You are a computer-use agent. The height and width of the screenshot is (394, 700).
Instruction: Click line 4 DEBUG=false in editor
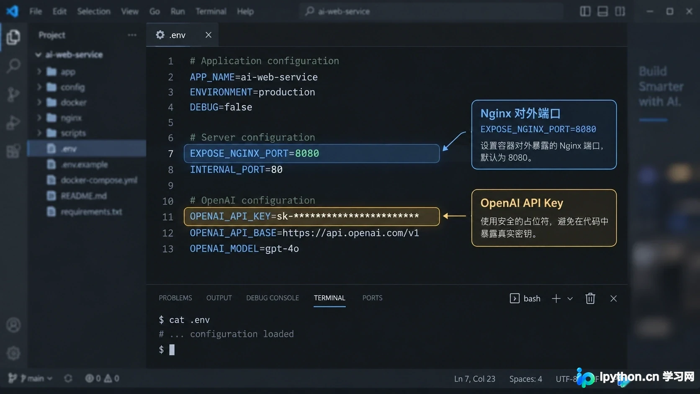pos(221,107)
